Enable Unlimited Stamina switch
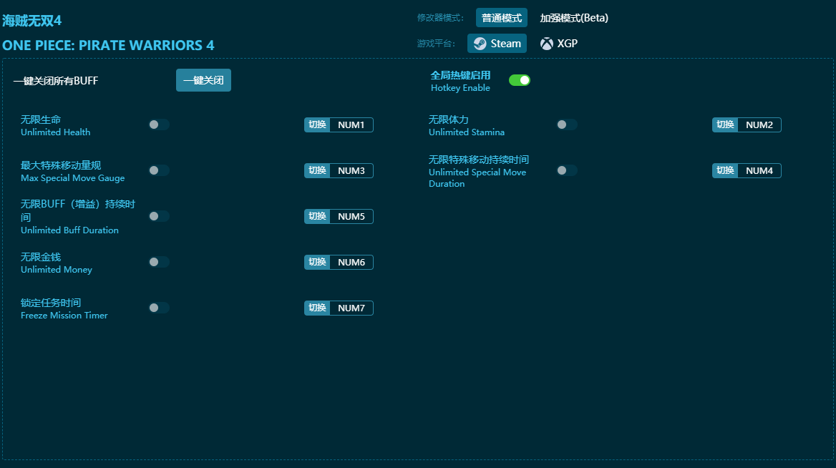Viewport: 836px width, 468px height. 566,125
